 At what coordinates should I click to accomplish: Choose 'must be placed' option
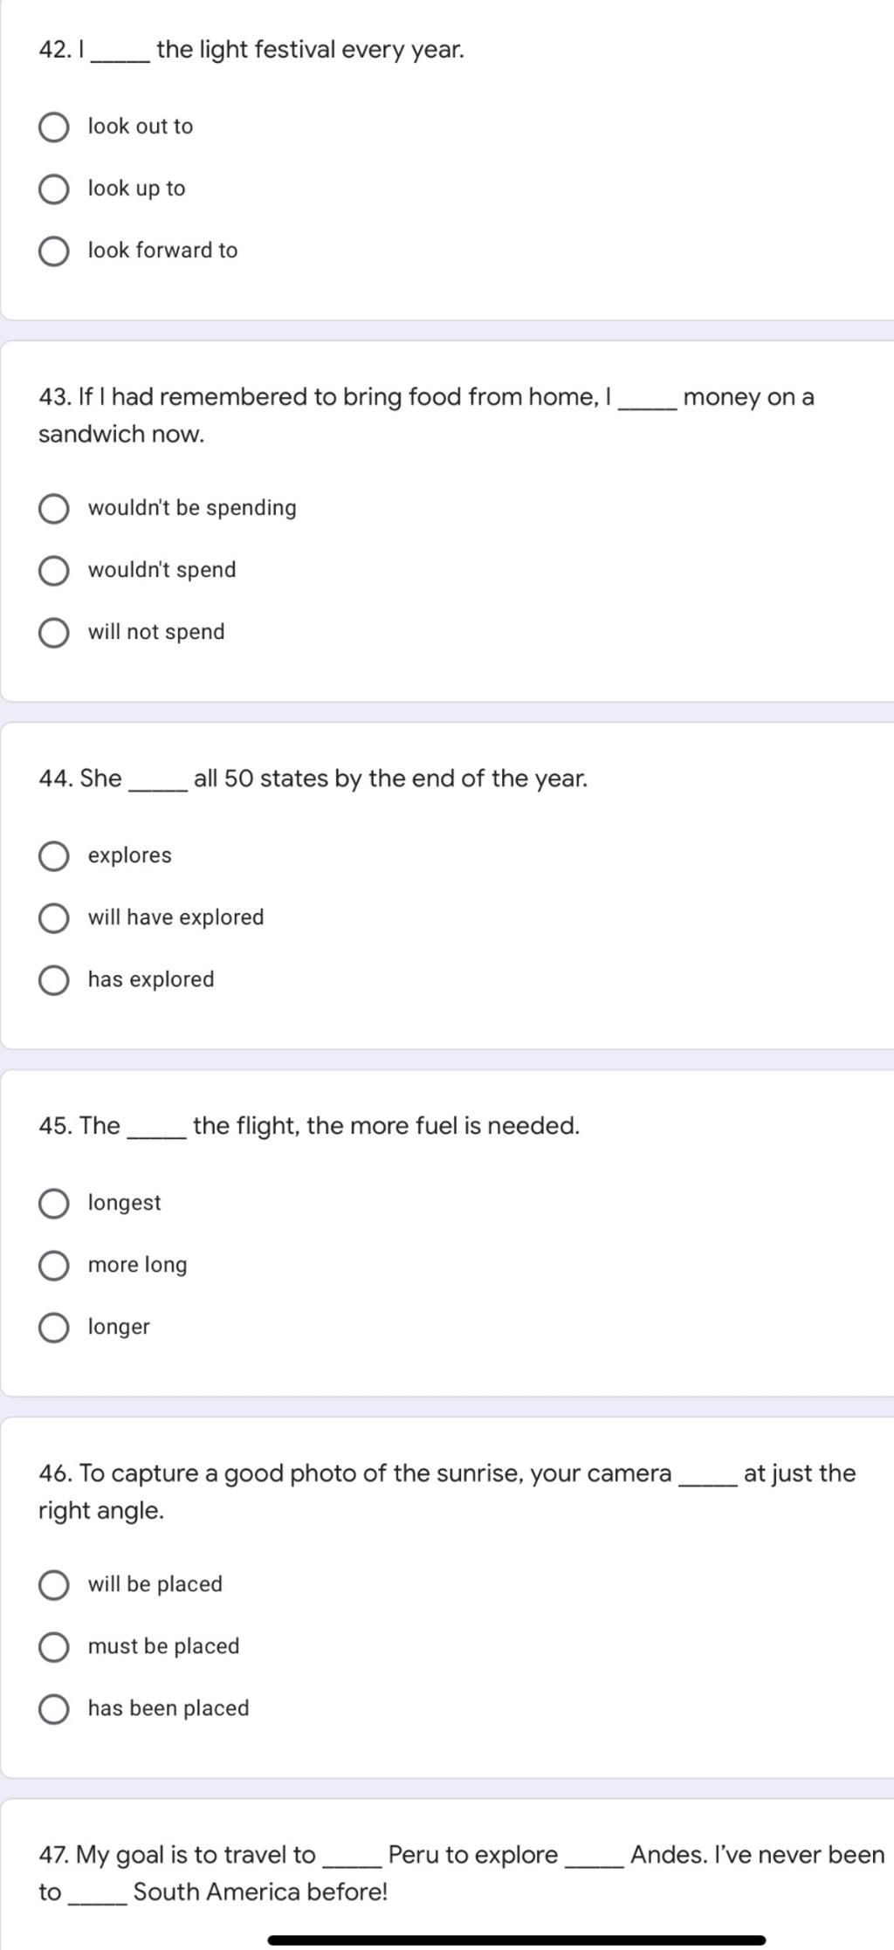click(54, 1647)
